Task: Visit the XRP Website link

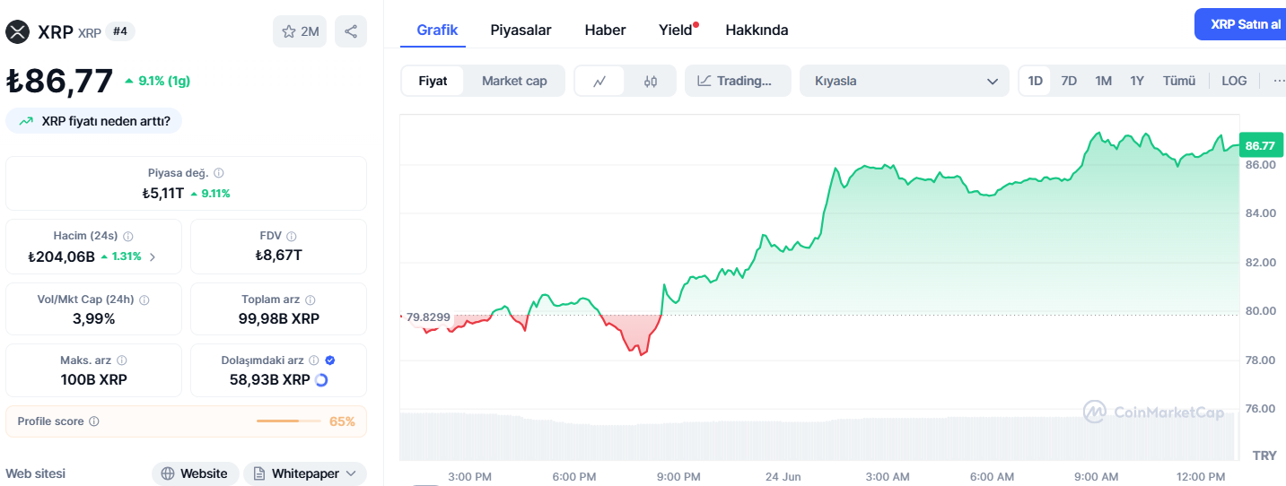Action: point(195,473)
